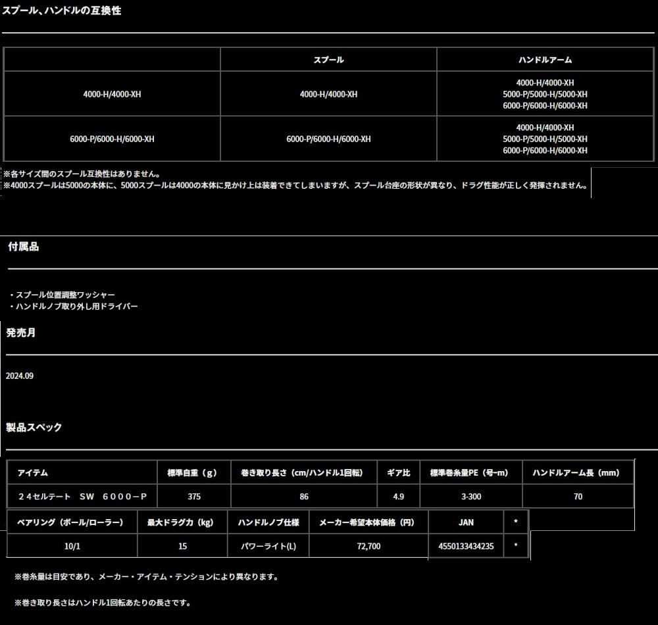Click the アイテム column header
The image size is (658, 625).
pos(33,473)
